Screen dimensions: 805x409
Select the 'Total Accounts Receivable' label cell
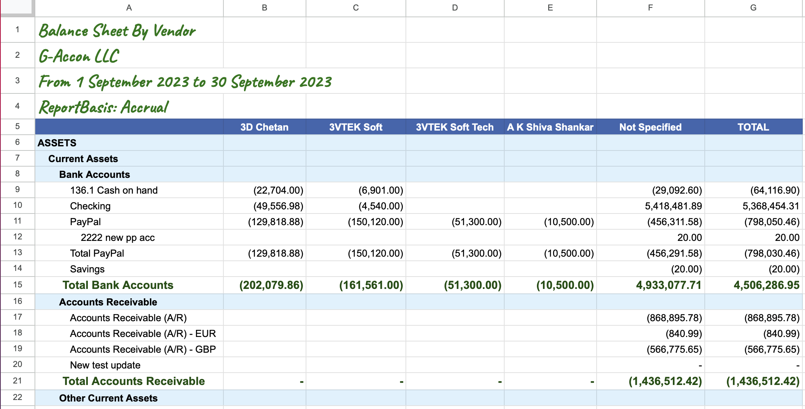coord(129,381)
